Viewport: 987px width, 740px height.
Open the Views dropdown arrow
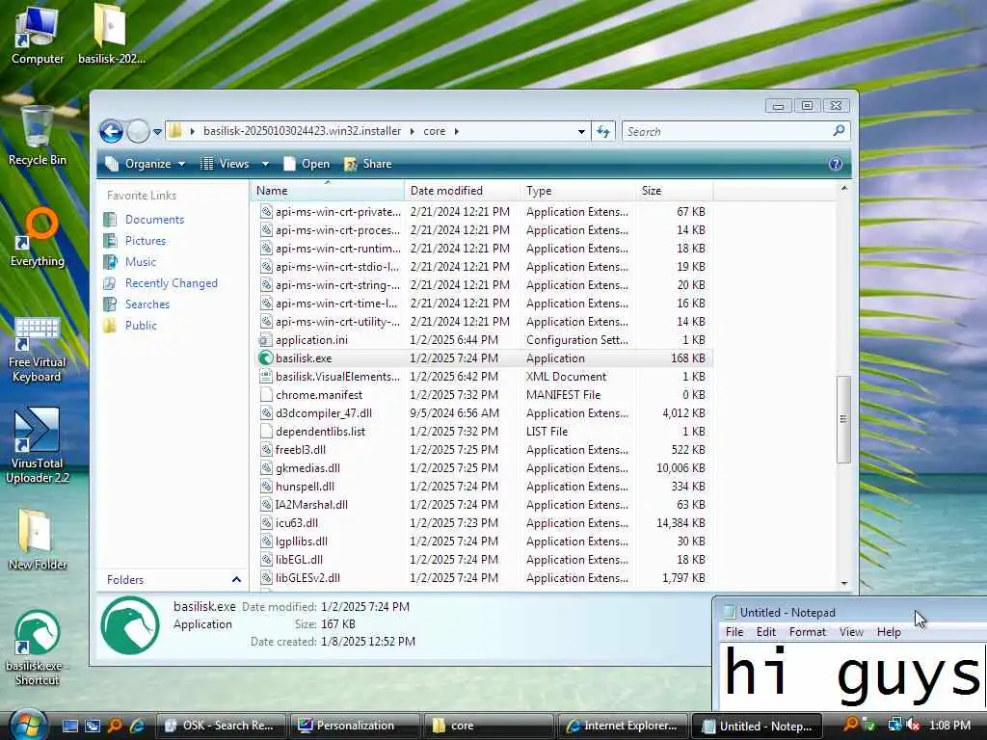coord(266,164)
